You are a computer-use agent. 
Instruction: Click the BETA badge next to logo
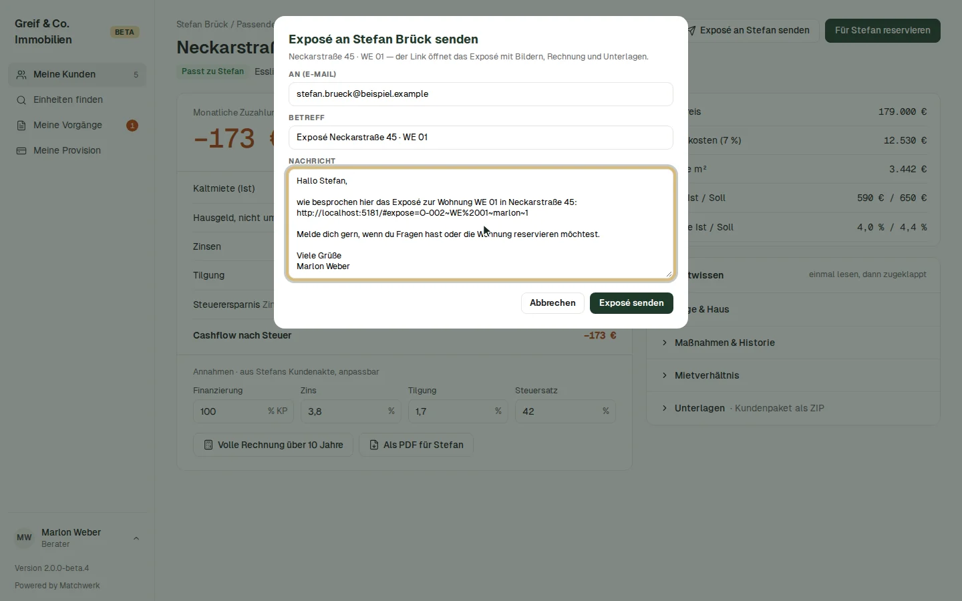click(124, 32)
